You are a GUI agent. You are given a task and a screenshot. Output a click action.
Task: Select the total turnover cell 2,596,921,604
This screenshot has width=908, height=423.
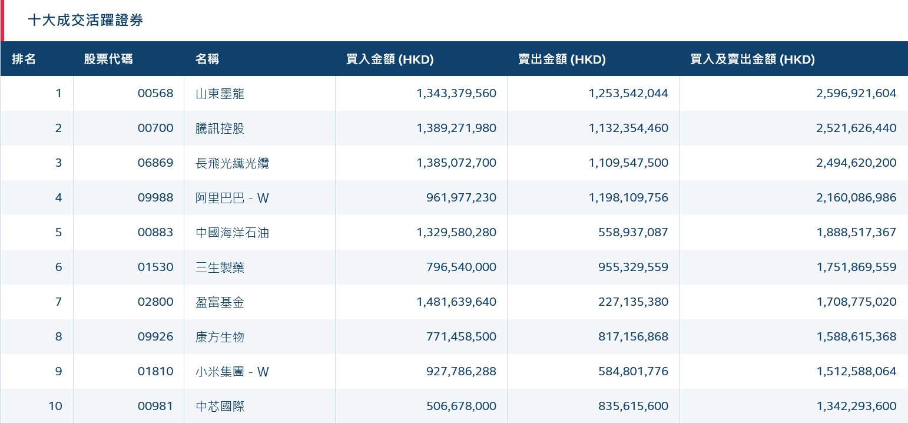pos(856,94)
